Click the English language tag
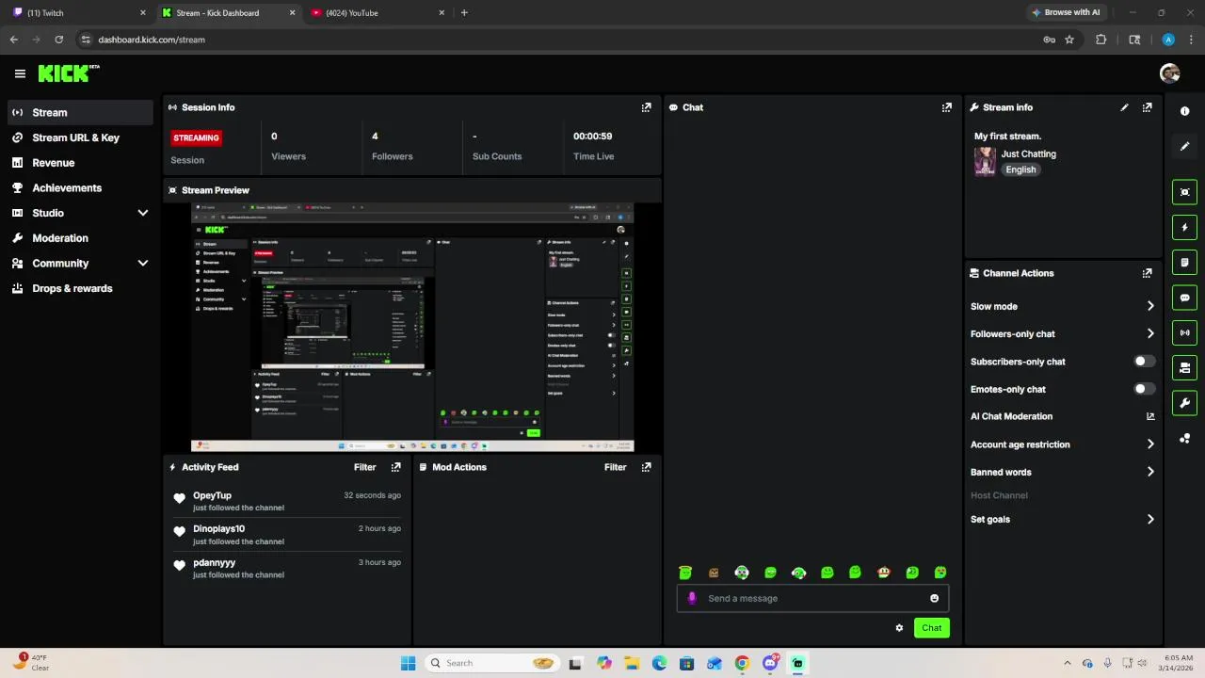Screen dimensions: 1205x678 point(1020,169)
